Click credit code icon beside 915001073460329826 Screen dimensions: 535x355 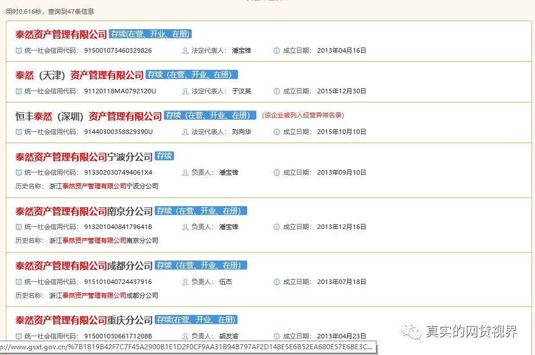19,50
